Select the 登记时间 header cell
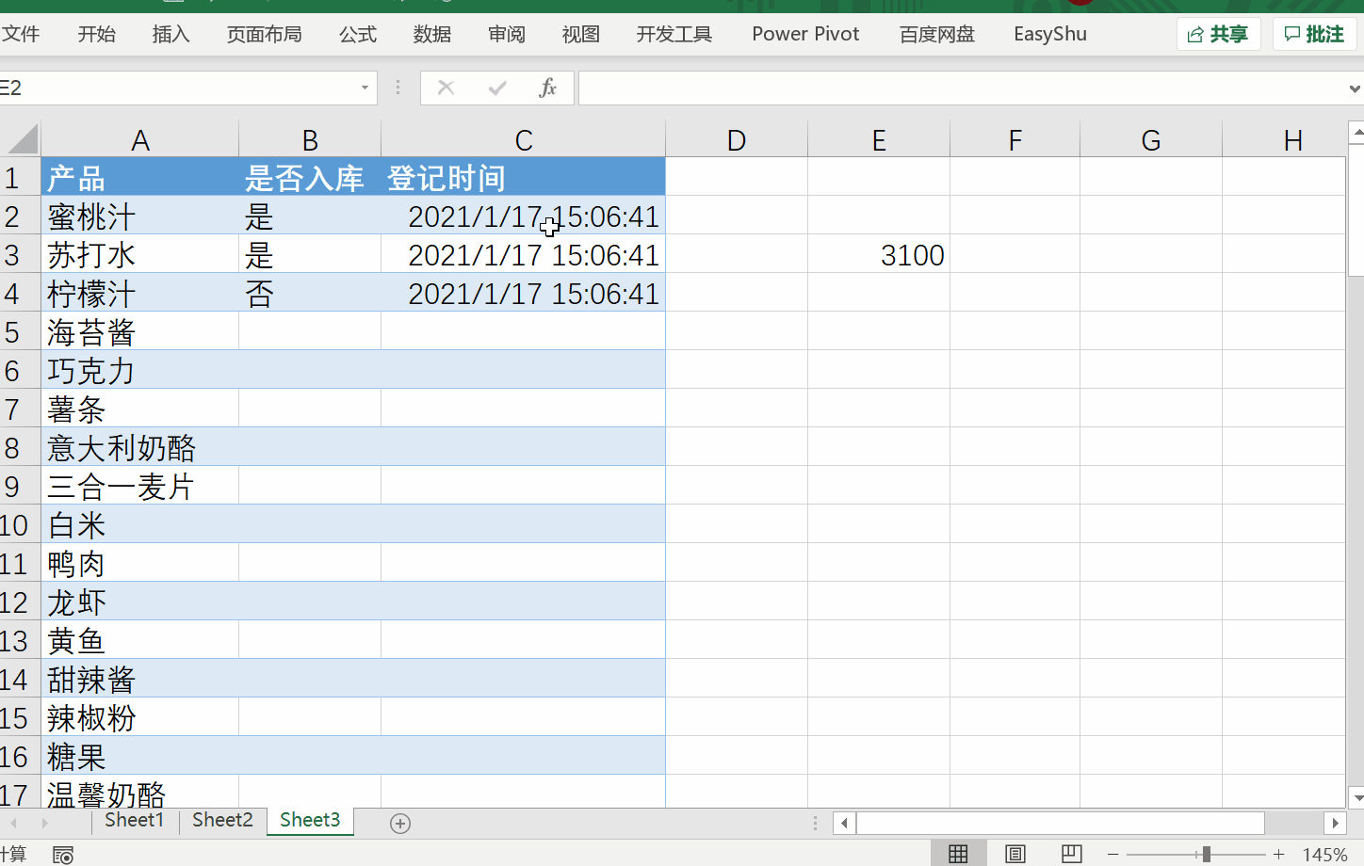This screenshot has height=866, width=1364. [523, 178]
